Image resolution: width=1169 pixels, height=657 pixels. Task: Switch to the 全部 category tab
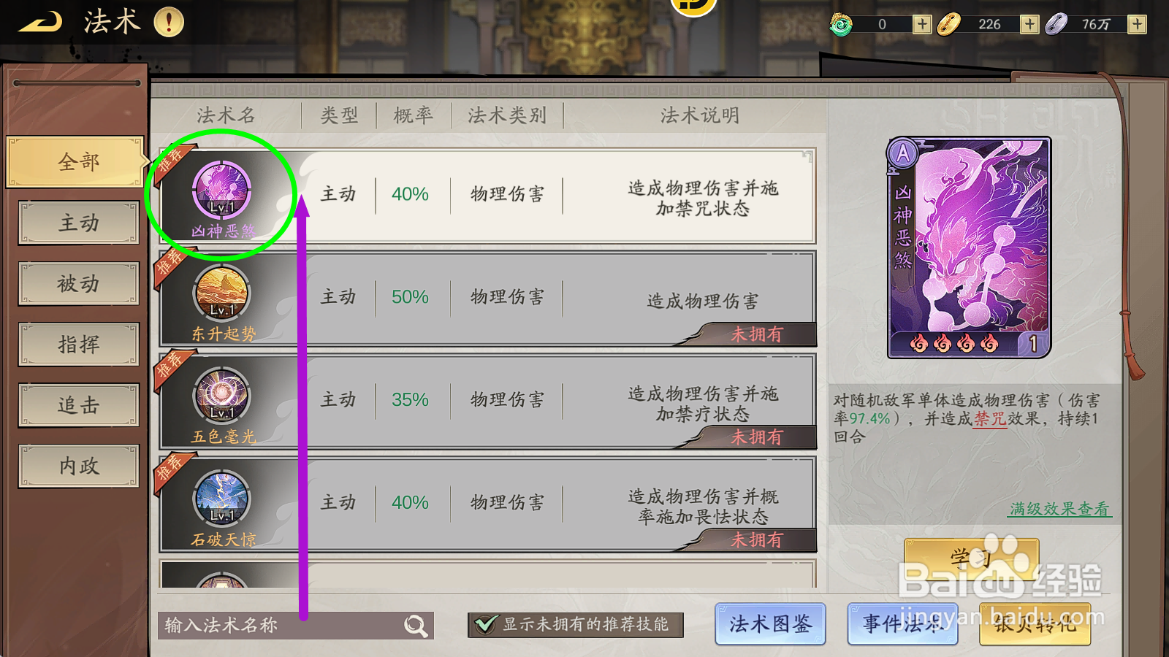76,162
